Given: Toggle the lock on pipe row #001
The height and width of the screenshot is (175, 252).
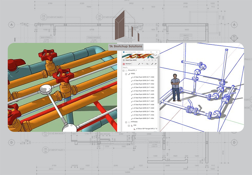Looking at the screenshot, I should 134,81.
